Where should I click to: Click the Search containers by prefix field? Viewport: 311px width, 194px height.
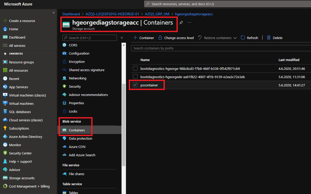pyautogui.click(x=220, y=48)
